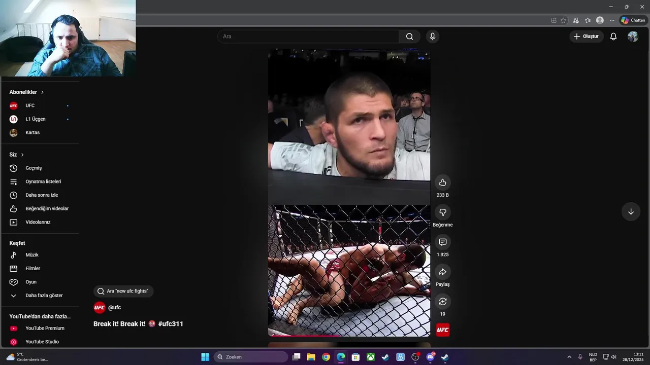Open Oynatma listeleri playlists
The image size is (650, 365).
pyautogui.click(x=41, y=181)
